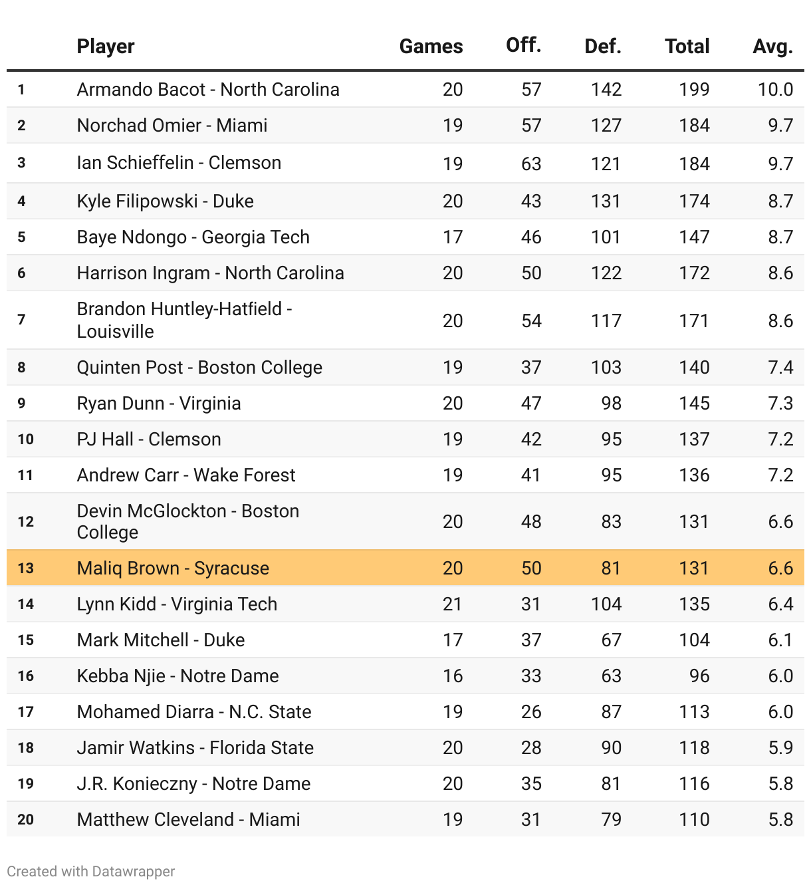
Task: Click Brandon Huntley-Hatfield - Louisville cell
Action: (x=184, y=320)
